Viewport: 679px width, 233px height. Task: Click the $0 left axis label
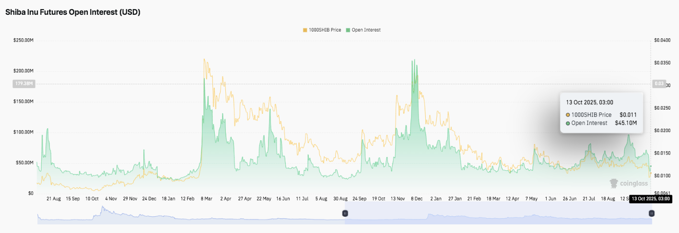click(x=31, y=193)
